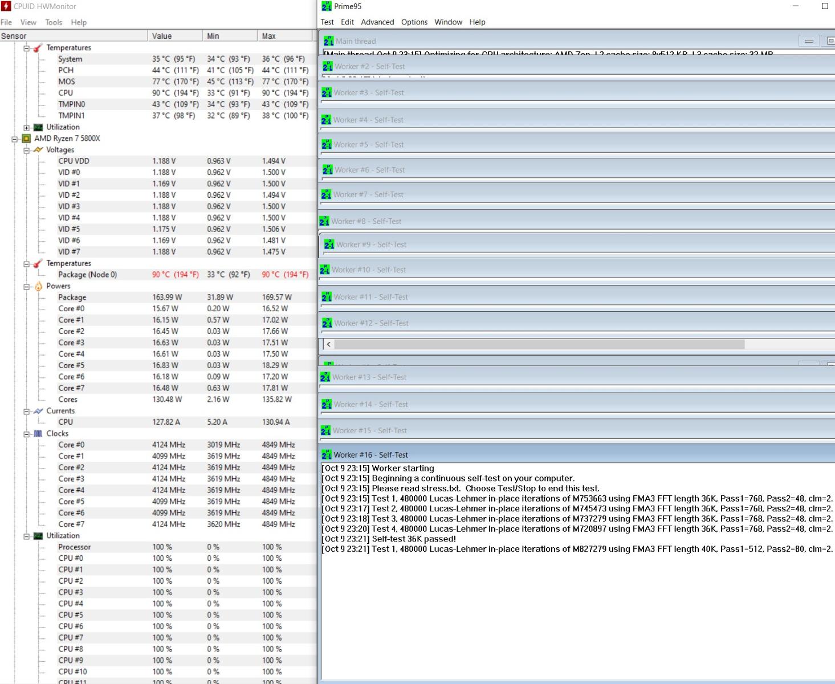Open the Test menu in Prime95
Image resolution: width=835 pixels, height=684 pixels.
(327, 22)
